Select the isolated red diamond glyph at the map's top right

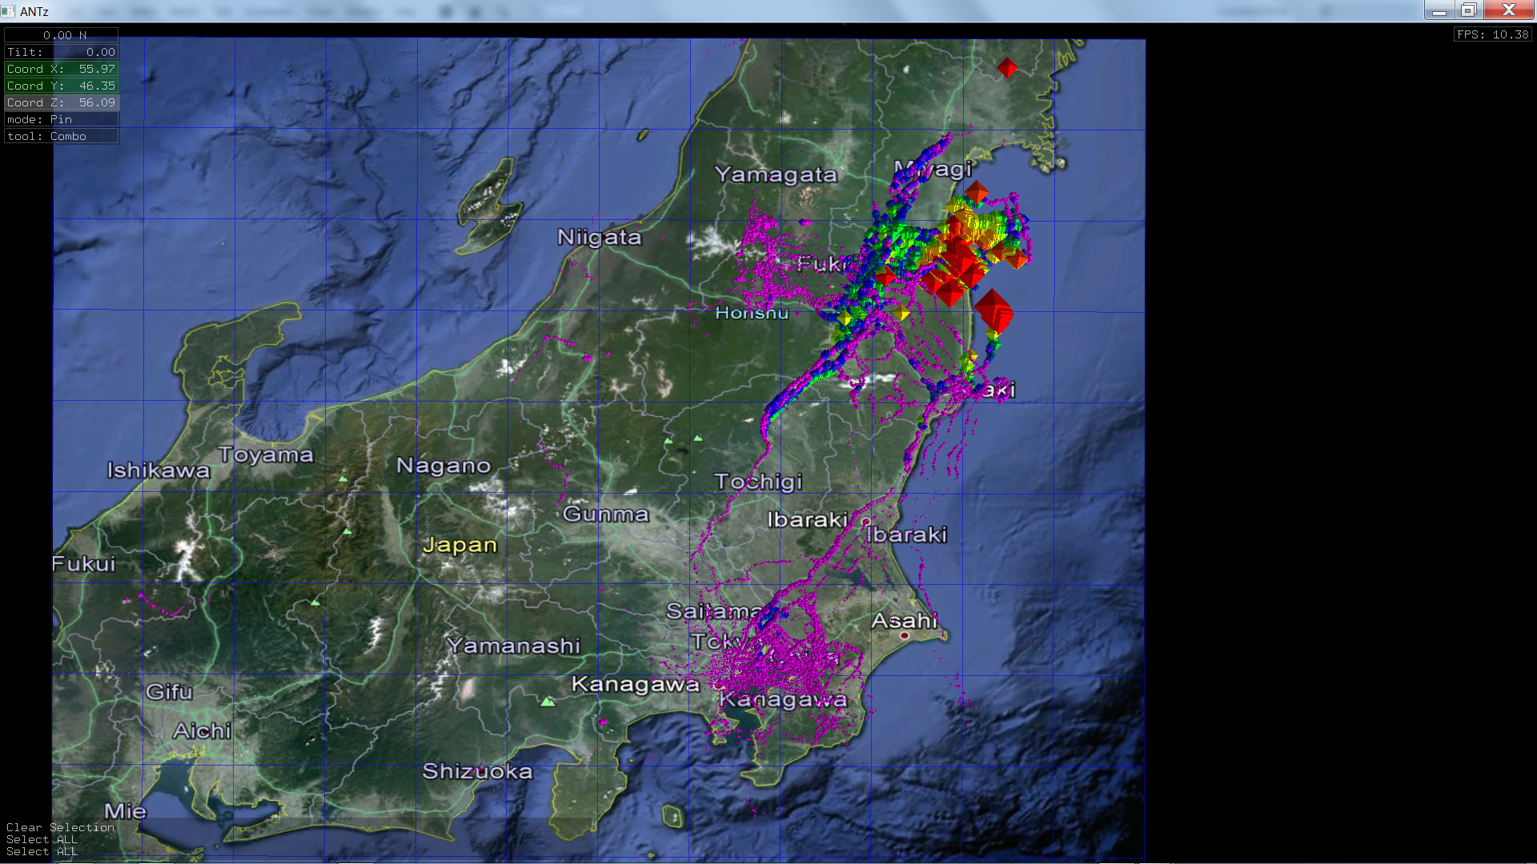pos(1007,68)
